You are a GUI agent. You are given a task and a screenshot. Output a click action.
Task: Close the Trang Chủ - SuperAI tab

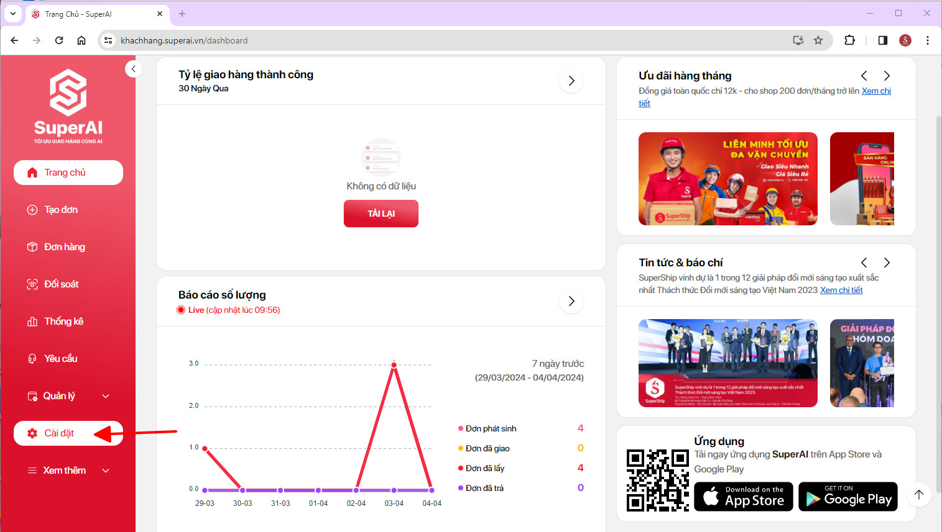point(160,14)
